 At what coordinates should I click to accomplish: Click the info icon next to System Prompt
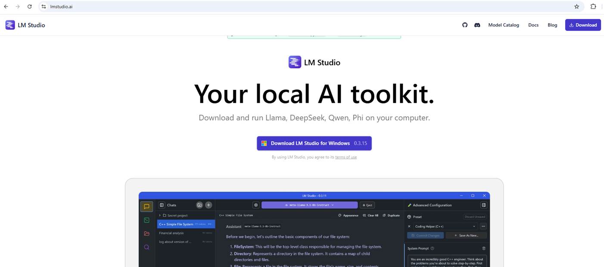[432, 248]
